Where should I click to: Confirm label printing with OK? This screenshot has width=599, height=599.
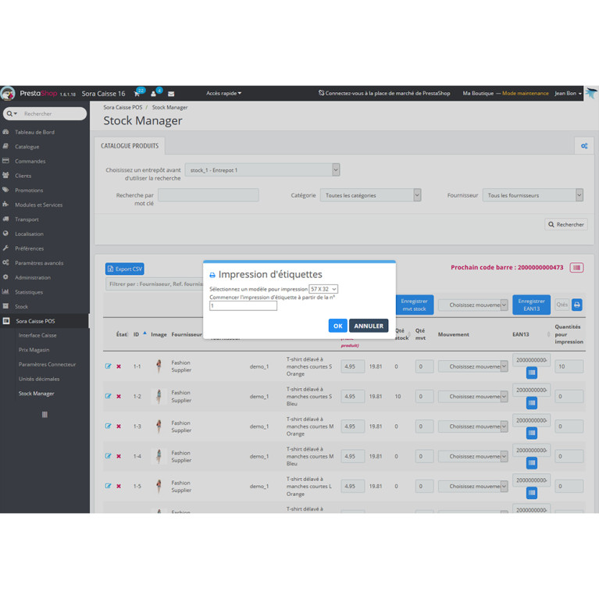[x=337, y=326]
